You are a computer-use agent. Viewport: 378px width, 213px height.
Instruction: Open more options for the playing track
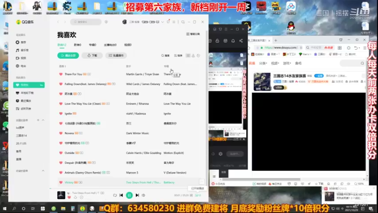click(x=81, y=197)
